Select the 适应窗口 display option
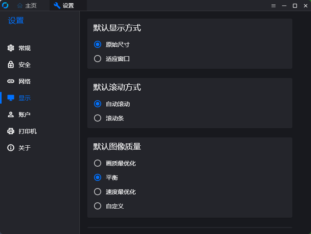Viewport: 311px width, 234px height. tap(98, 59)
